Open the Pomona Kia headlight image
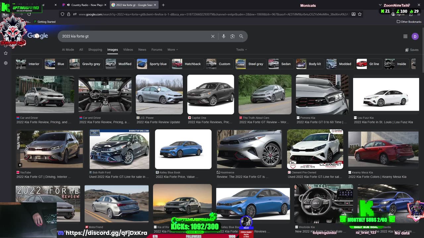The width and height of the screenshot is (424, 238). pos(322,95)
